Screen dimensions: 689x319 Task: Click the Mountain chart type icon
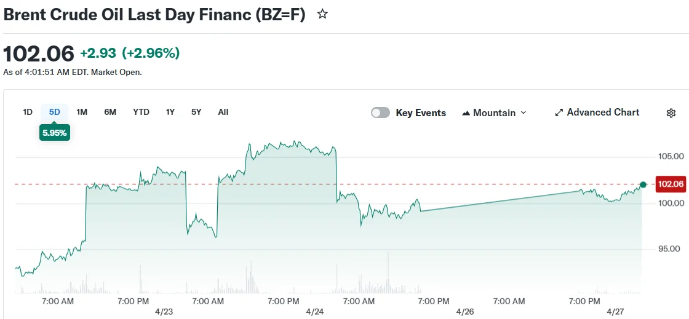pyautogui.click(x=466, y=113)
